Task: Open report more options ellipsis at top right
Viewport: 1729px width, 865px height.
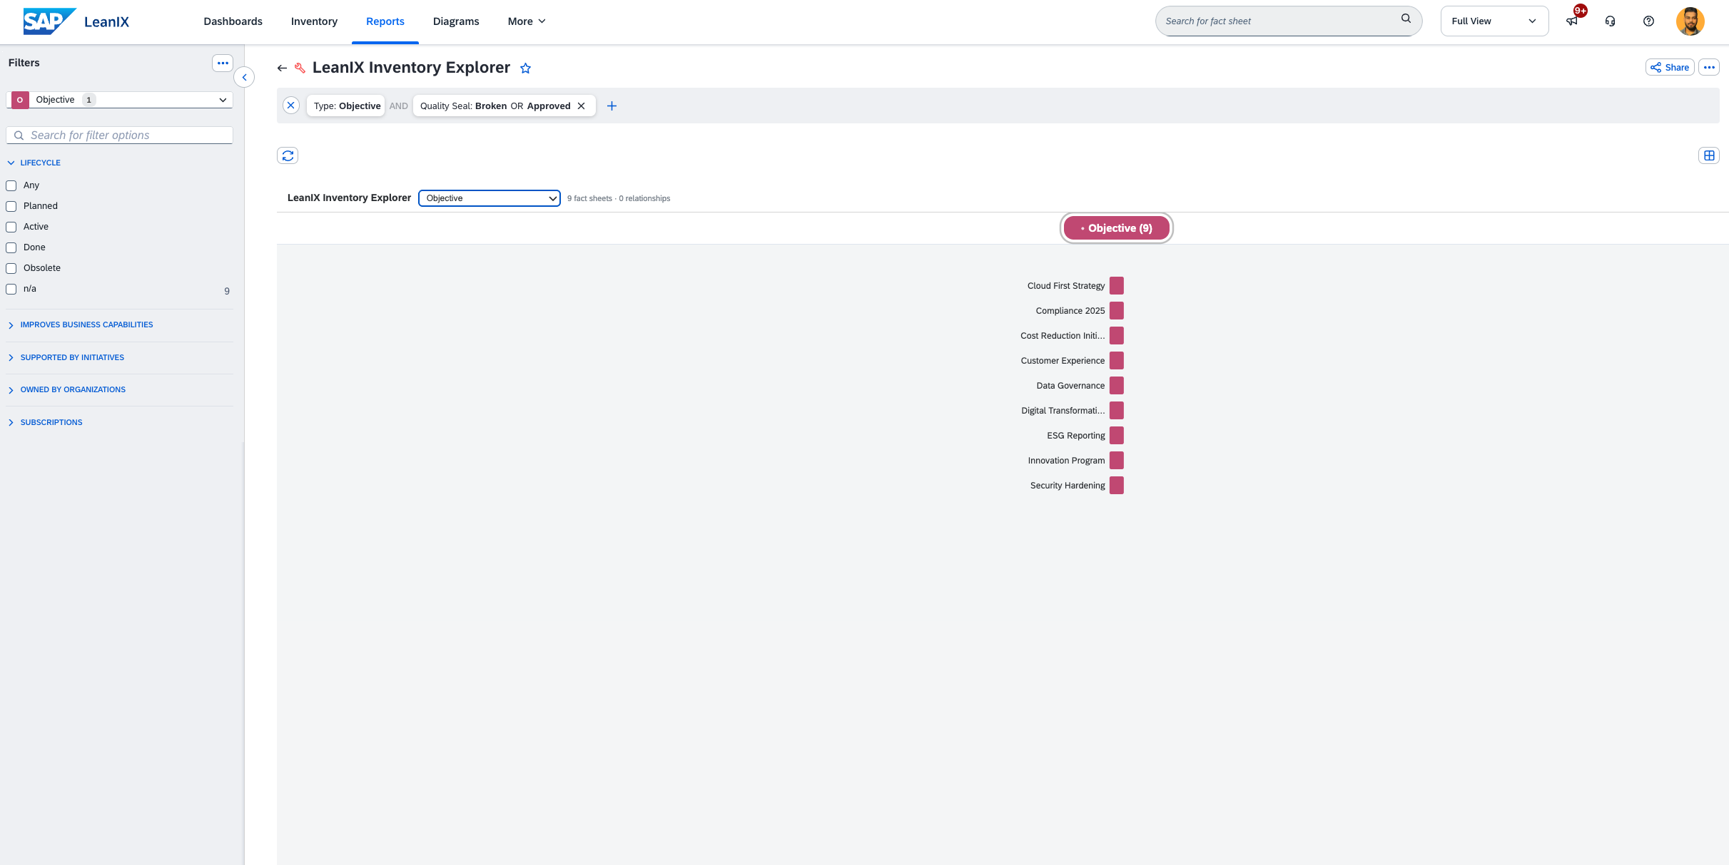Action: click(x=1709, y=67)
